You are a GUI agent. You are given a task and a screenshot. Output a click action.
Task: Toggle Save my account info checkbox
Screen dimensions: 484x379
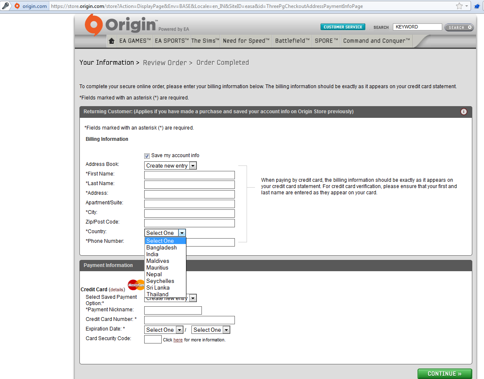pyautogui.click(x=147, y=156)
